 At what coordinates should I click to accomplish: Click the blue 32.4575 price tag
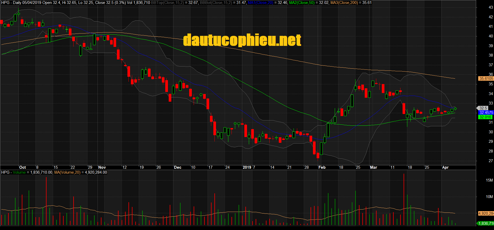click(486, 113)
